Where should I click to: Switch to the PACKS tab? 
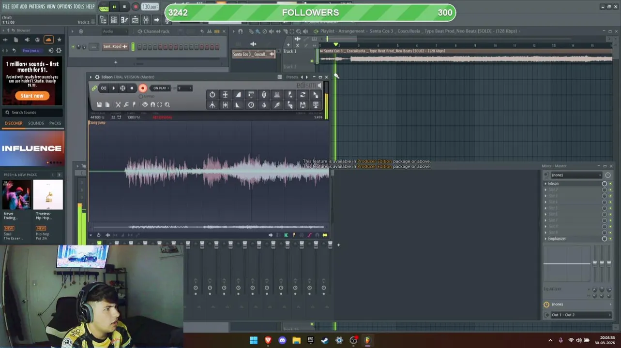point(55,123)
